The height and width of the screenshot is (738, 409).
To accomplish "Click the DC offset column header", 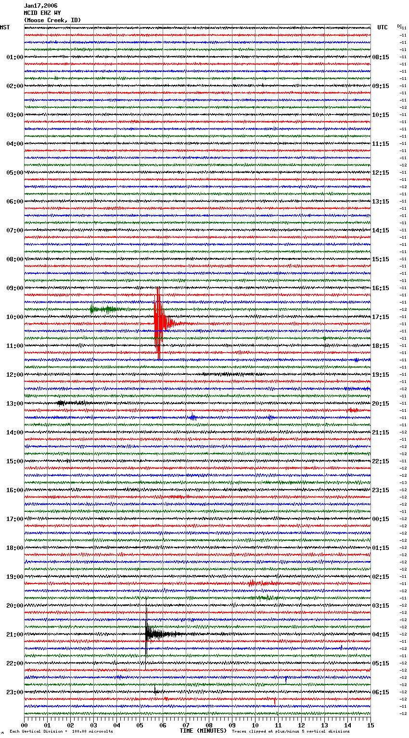I will [399, 26].
